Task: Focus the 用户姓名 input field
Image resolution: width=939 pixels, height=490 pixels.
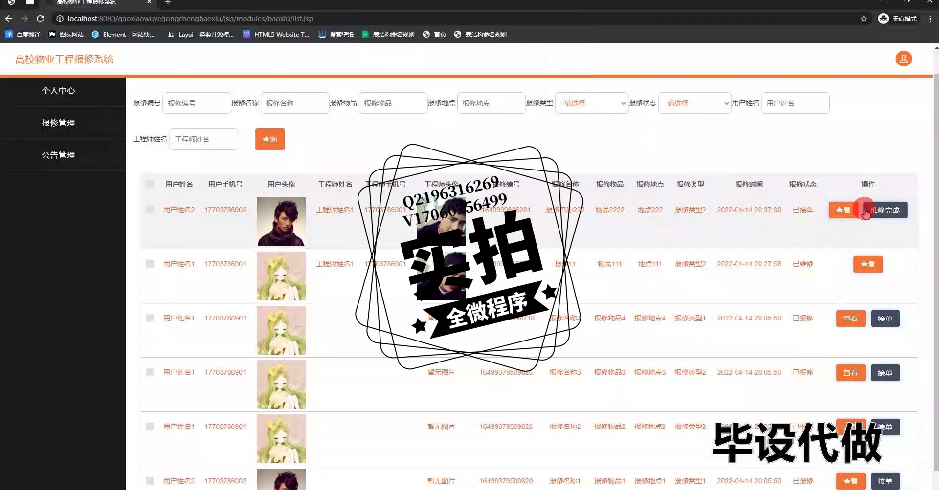Action: (796, 103)
